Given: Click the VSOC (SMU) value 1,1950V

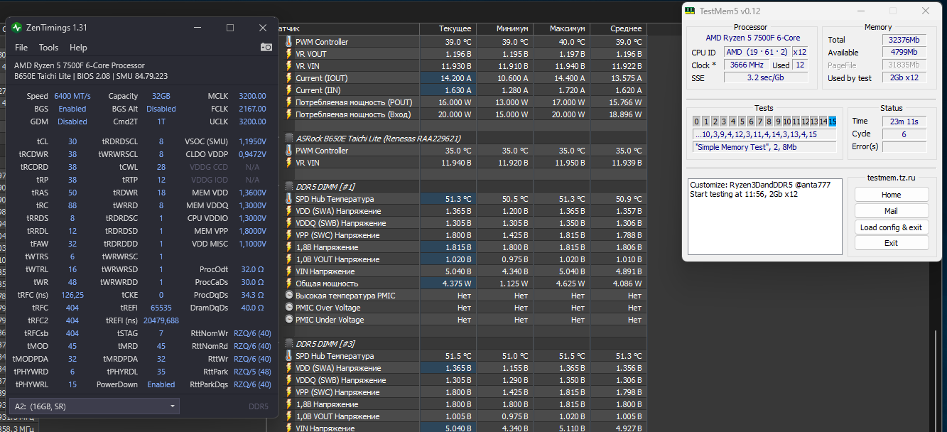Looking at the screenshot, I should (253, 141).
